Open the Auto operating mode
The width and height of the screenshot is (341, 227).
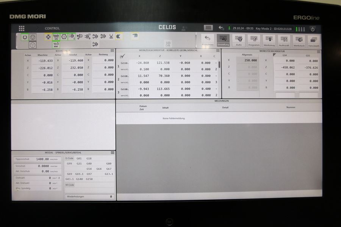pyautogui.click(x=239, y=40)
